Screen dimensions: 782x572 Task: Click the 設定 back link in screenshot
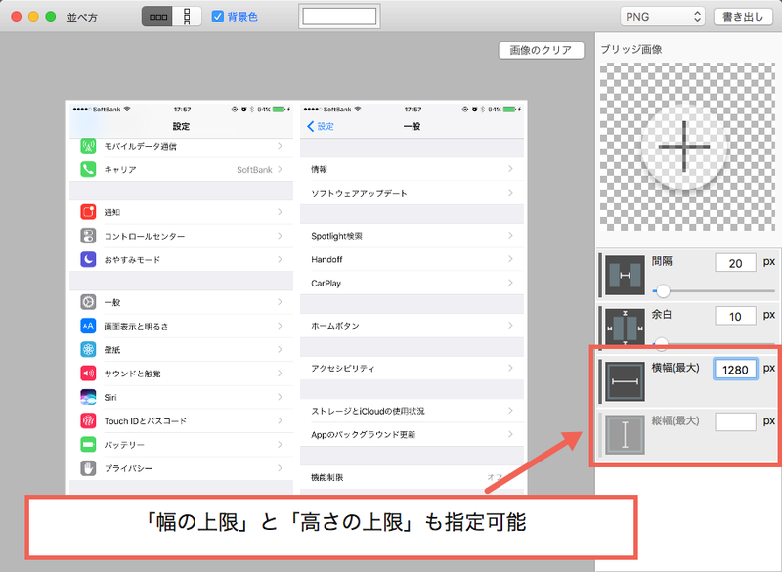pos(321,126)
